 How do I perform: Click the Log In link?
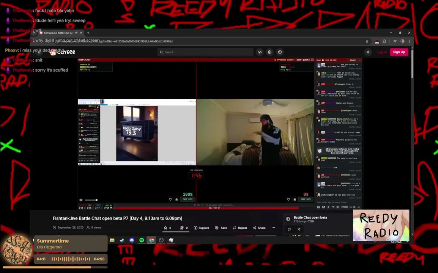[382, 52]
